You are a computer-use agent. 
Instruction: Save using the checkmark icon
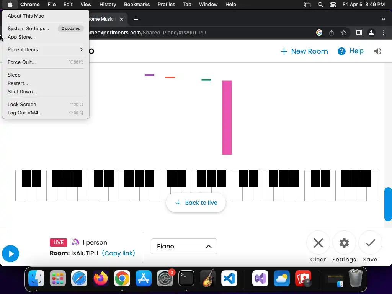(370, 243)
